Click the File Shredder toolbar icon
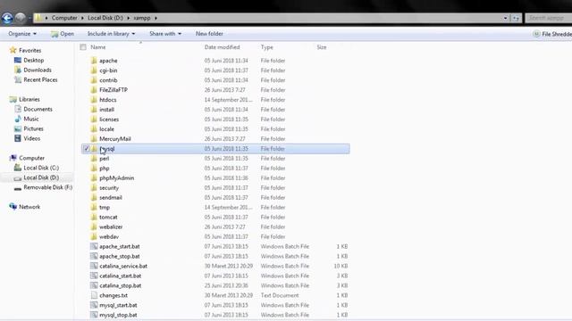This screenshot has width=572, height=321. coord(536,34)
